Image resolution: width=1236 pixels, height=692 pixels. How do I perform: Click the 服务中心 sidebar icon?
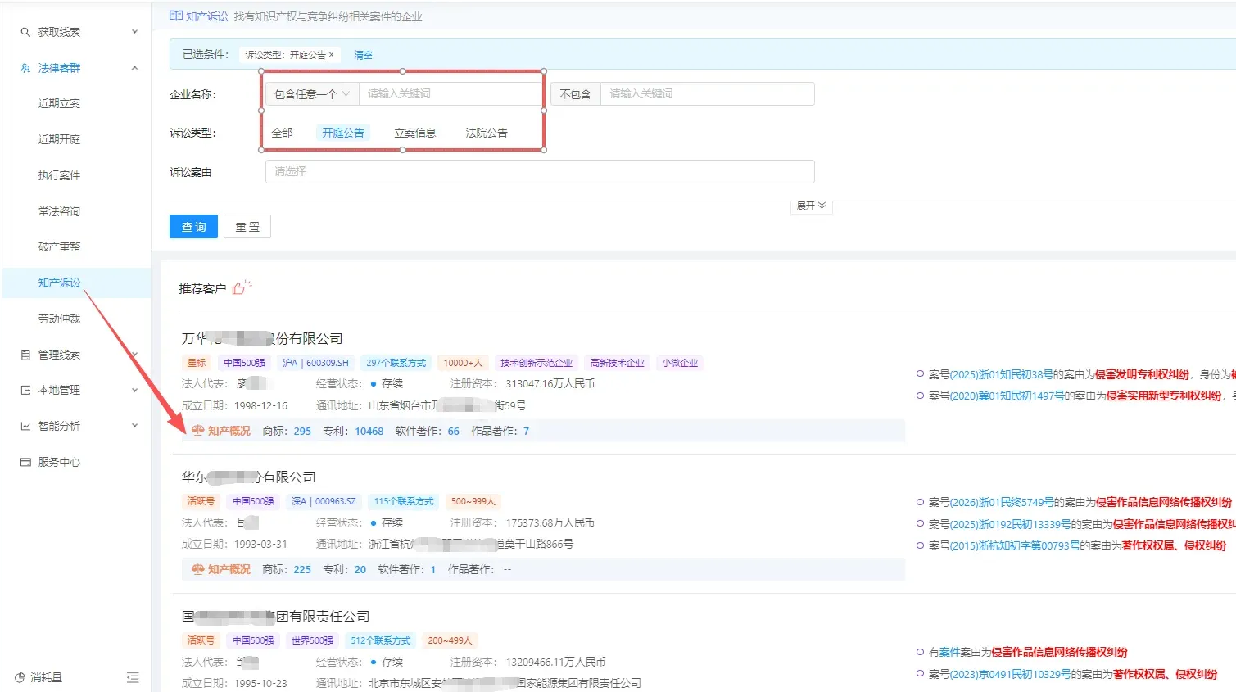25,462
